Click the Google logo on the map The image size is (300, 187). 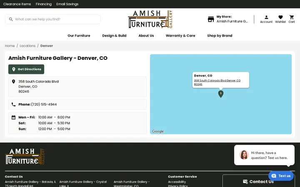[x=158, y=131]
